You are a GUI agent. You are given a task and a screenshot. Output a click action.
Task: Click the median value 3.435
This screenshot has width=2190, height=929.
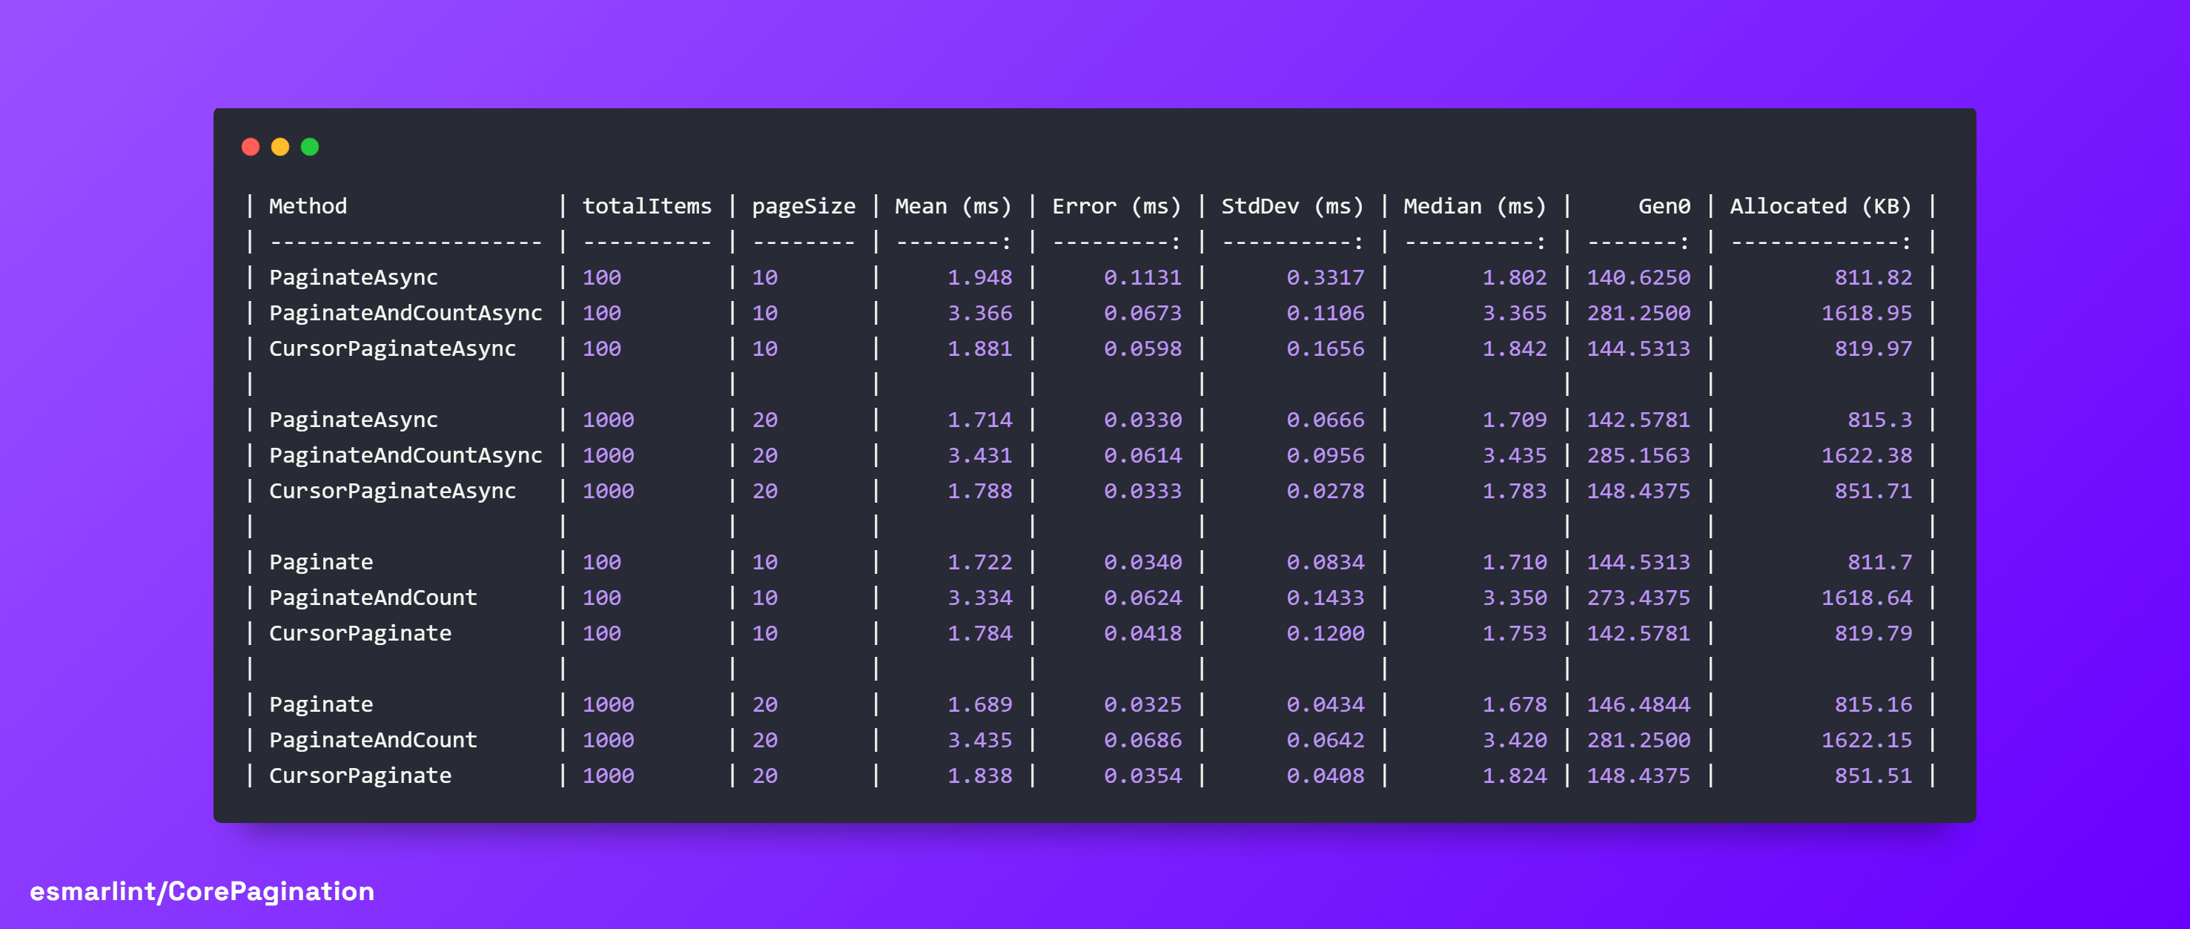1514,455
